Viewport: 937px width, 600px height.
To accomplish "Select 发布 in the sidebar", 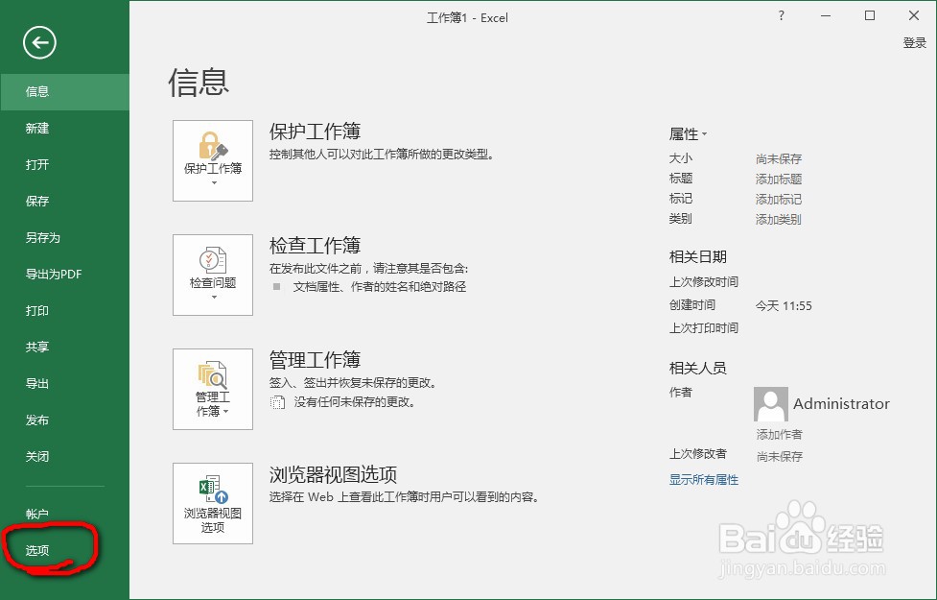I will (64, 420).
